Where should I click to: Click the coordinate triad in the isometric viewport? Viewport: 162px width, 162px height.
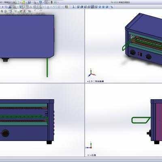[x=92, y=73]
